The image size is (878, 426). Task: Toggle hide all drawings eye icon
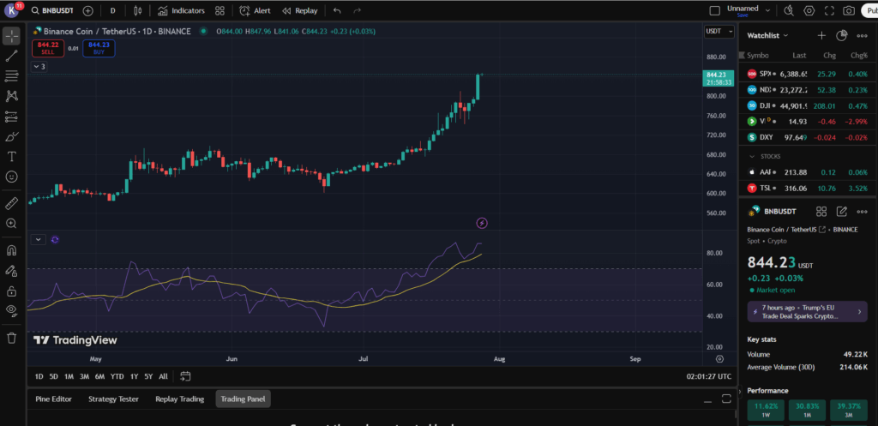12,309
